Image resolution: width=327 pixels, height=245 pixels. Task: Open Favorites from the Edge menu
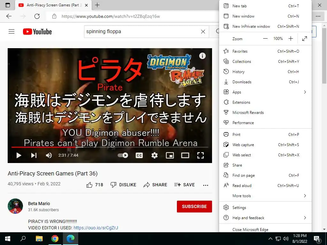[x=265, y=51]
